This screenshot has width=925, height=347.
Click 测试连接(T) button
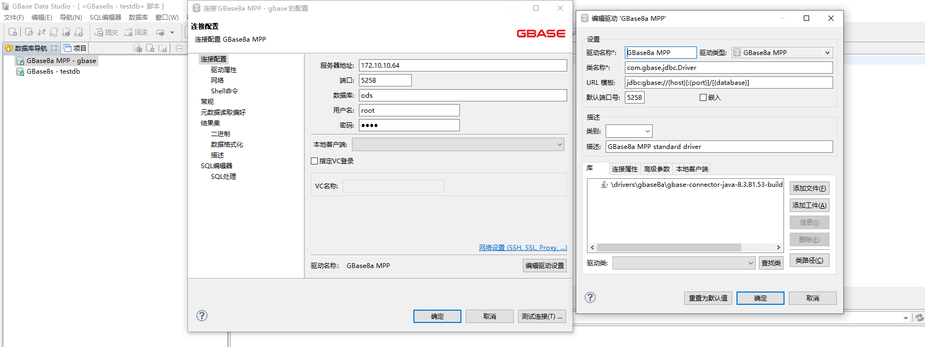coord(542,317)
